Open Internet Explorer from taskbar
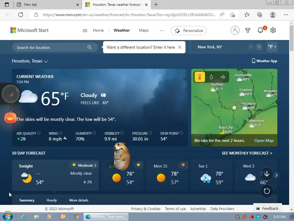The height and width of the screenshot is (221, 294). tap(23, 217)
